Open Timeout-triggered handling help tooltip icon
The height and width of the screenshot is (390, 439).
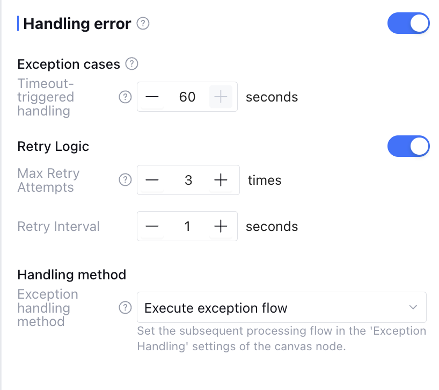[125, 97]
